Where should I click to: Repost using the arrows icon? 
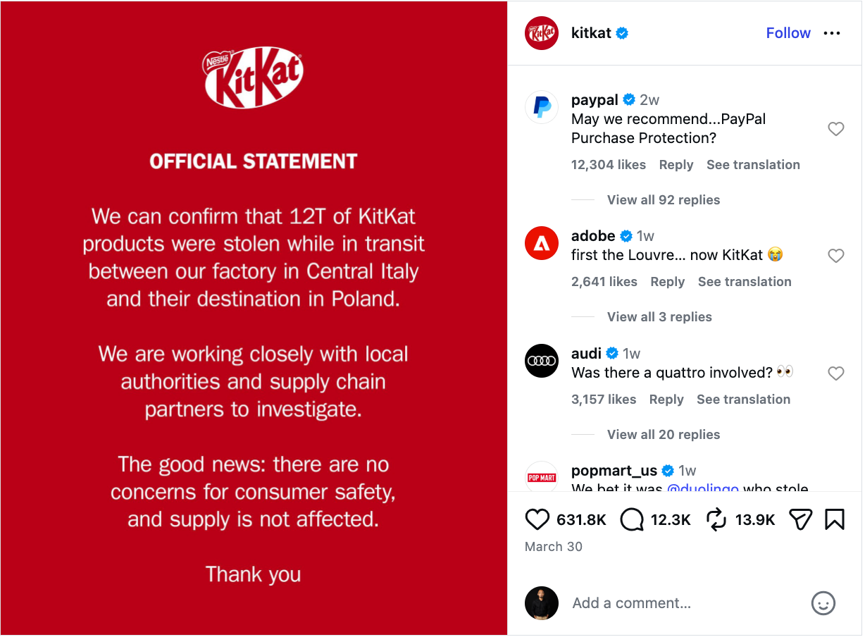(716, 520)
